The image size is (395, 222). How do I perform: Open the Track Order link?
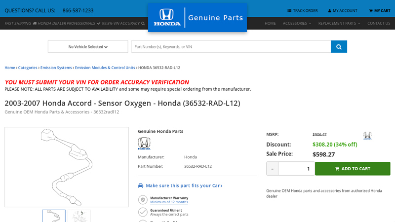point(303,10)
